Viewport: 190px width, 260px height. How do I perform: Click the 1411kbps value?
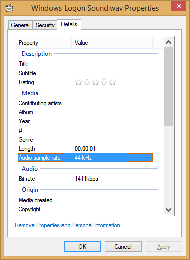tap(86, 179)
